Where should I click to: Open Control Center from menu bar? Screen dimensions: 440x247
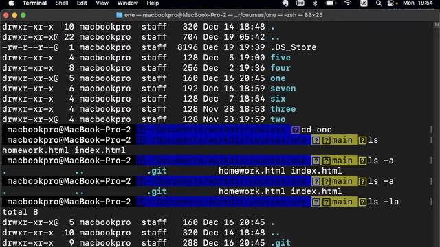pyautogui.click(x=390, y=3)
